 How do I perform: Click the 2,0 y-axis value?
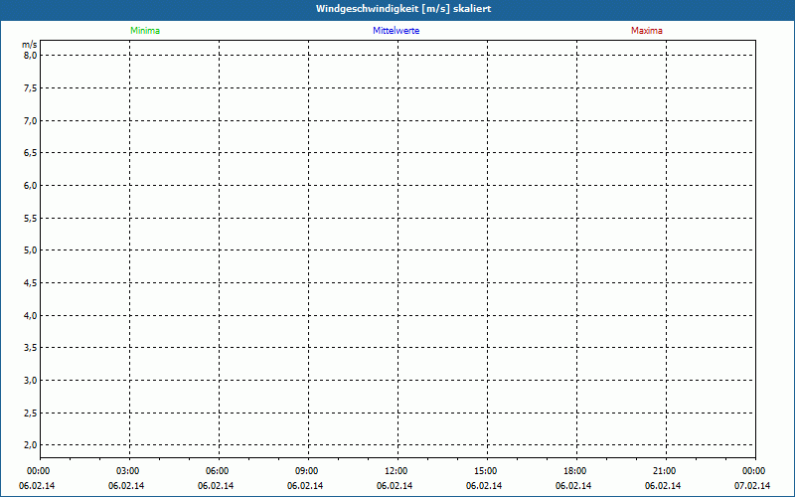pos(31,444)
